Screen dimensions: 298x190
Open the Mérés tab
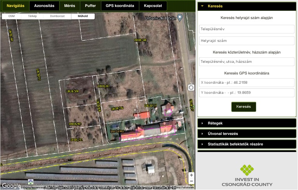[x=70, y=6]
